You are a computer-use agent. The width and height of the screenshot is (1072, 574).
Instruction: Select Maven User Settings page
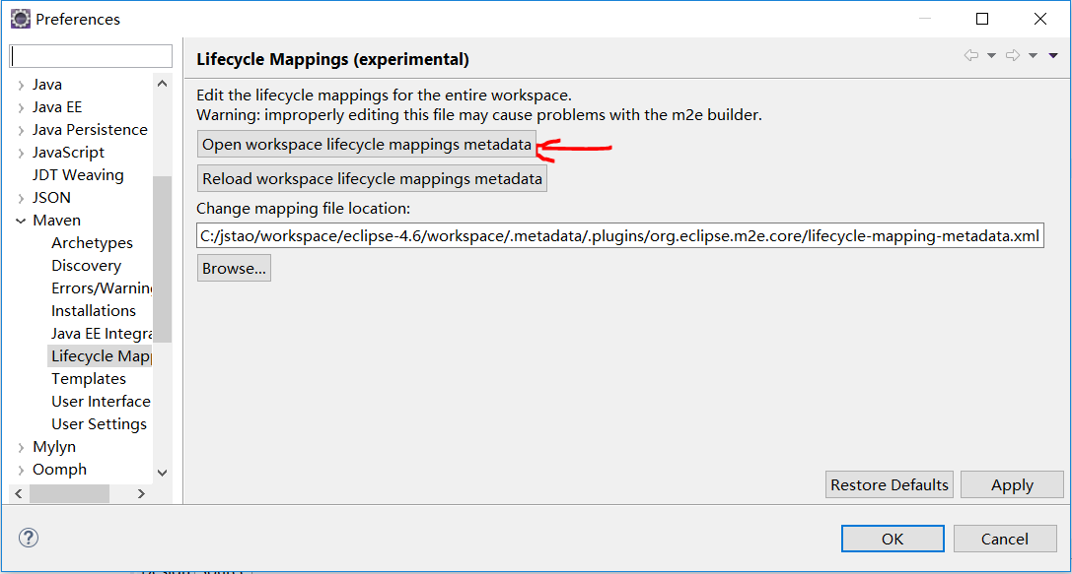(x=100, y=423)
